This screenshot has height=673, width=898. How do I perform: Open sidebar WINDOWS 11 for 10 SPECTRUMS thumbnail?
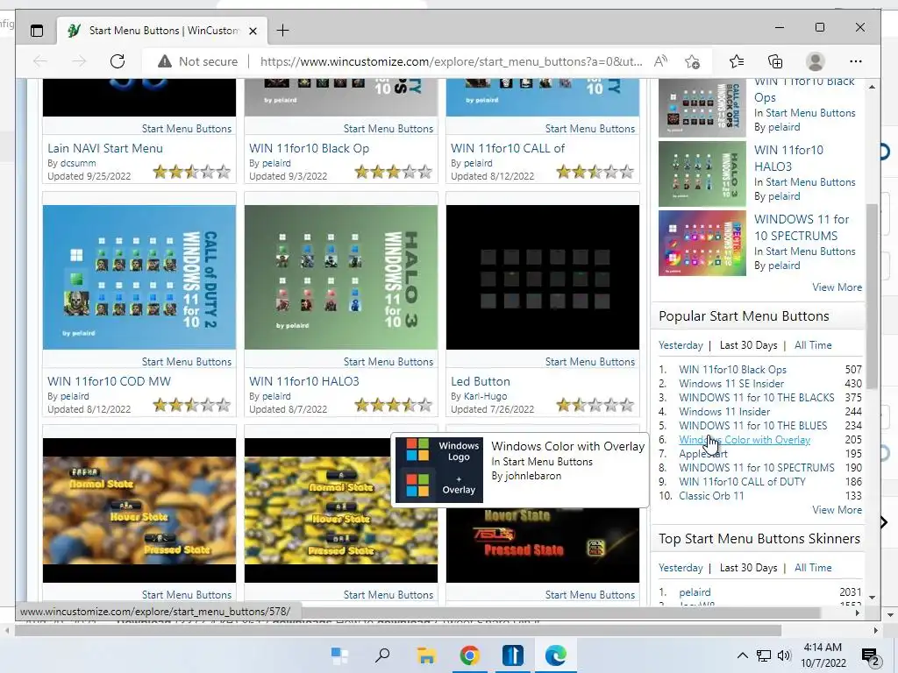click(702, 243)
